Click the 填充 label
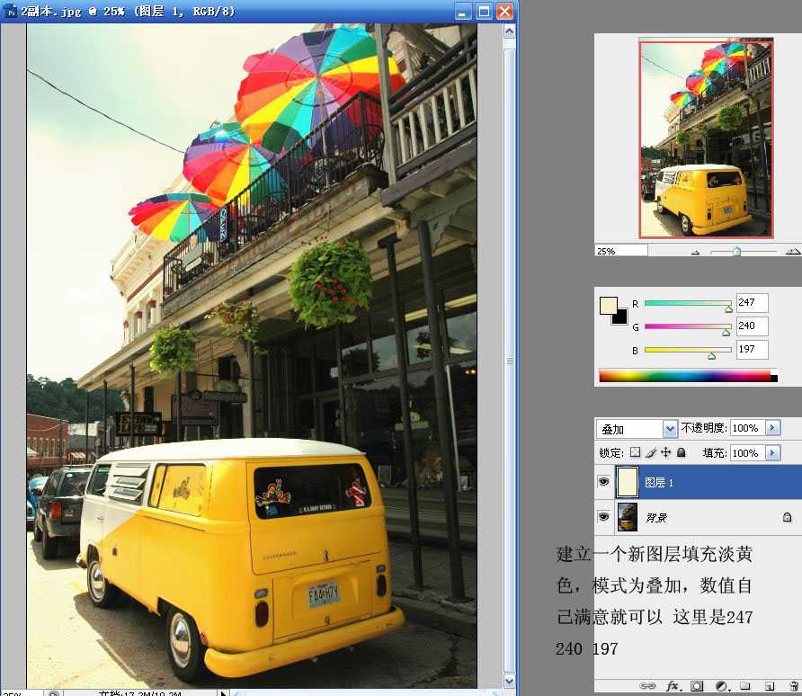Viewport: 802px width, 696px height. pyautogui.click(x=715, y=452)
